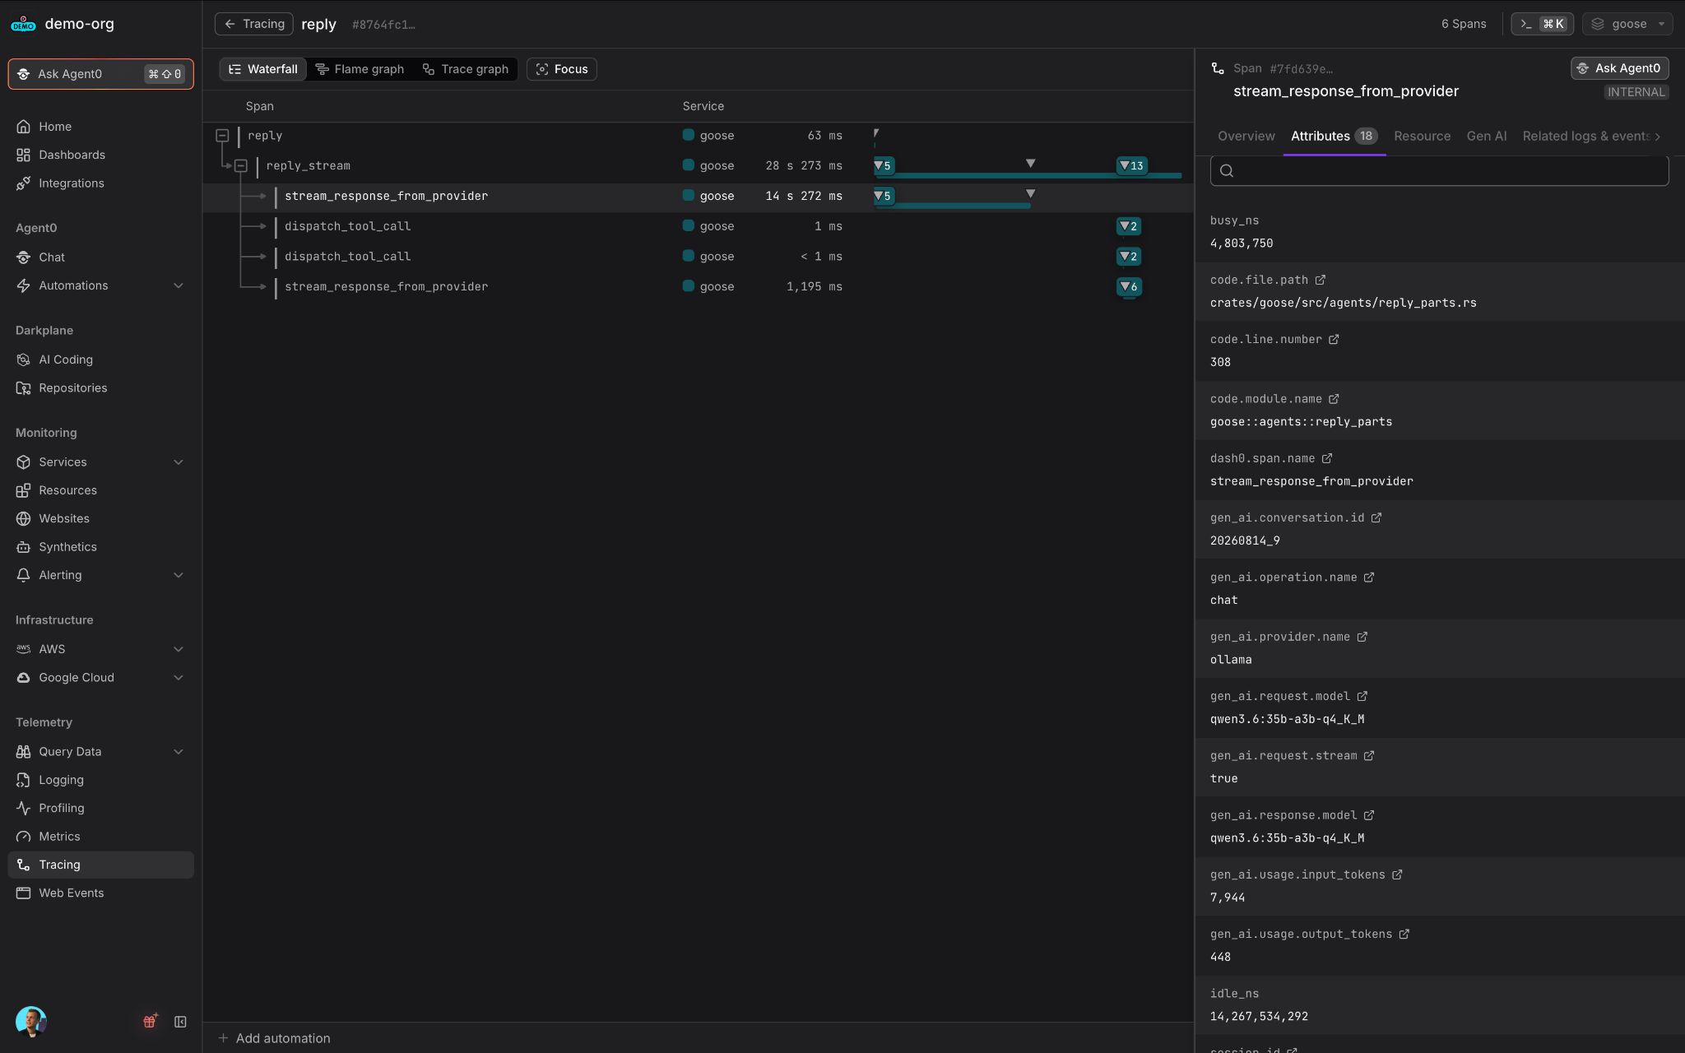
Task: Expand Google Cloud submenu
Action: pos(179,677)
